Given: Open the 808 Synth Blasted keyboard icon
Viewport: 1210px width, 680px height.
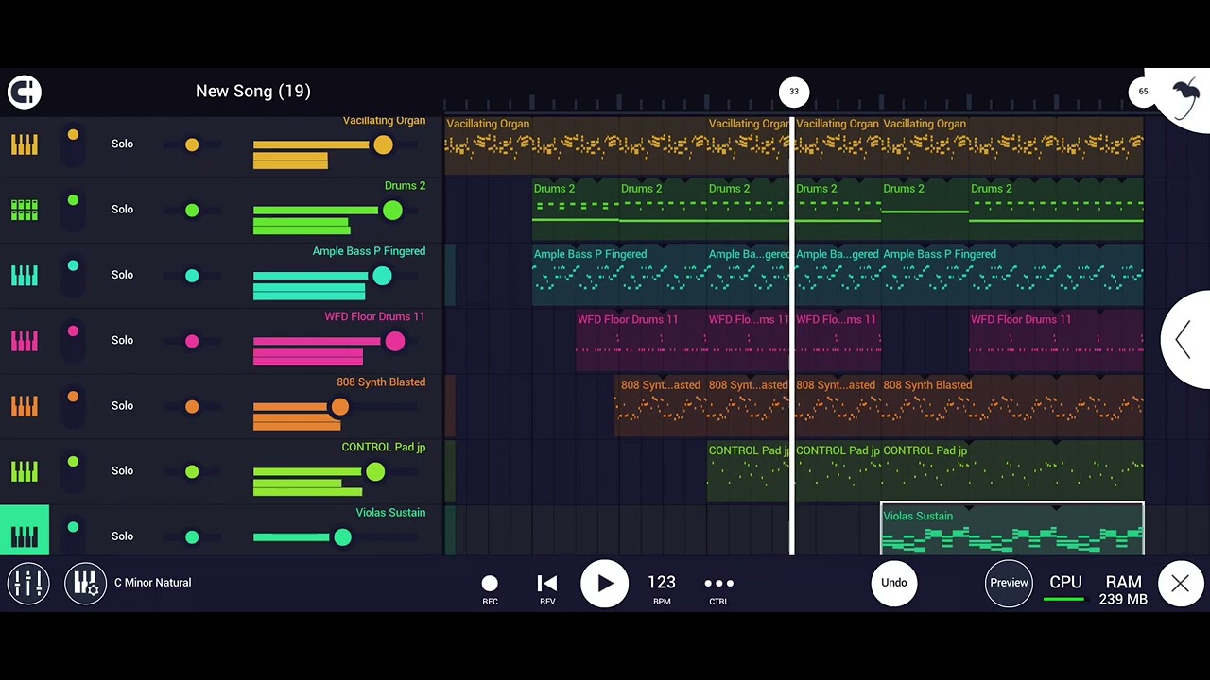Looking at the screenshot, I should click(x=25, y=405).
